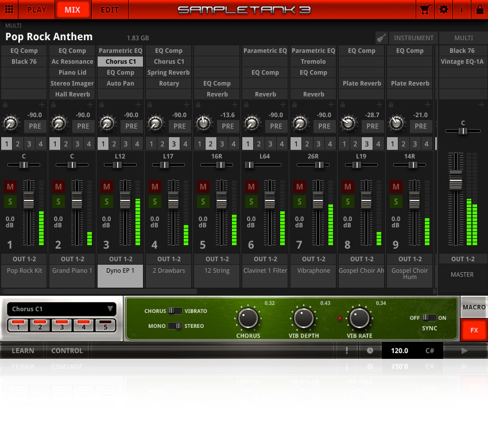The width and height of the screenshot is (488, 422).
Task: Click the exclamation panic icon in bottom bar
Action: point(347,350)
